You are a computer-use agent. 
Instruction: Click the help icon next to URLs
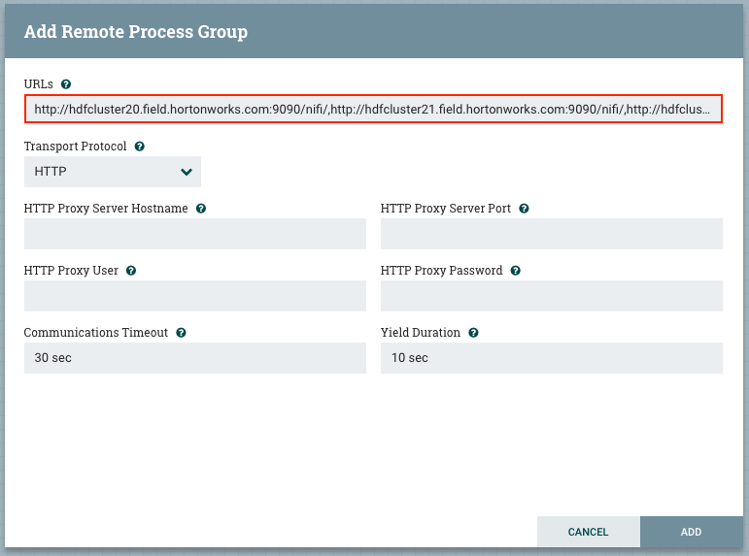tap(66, 84)
